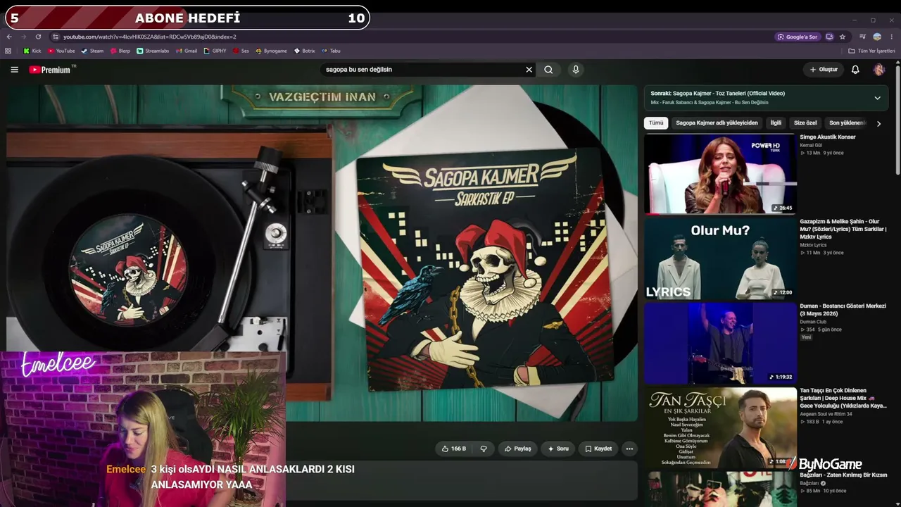Open the Simge Akustik Konser title link
Viewport: 901px width, 507px height.
(x=827, y=137)
